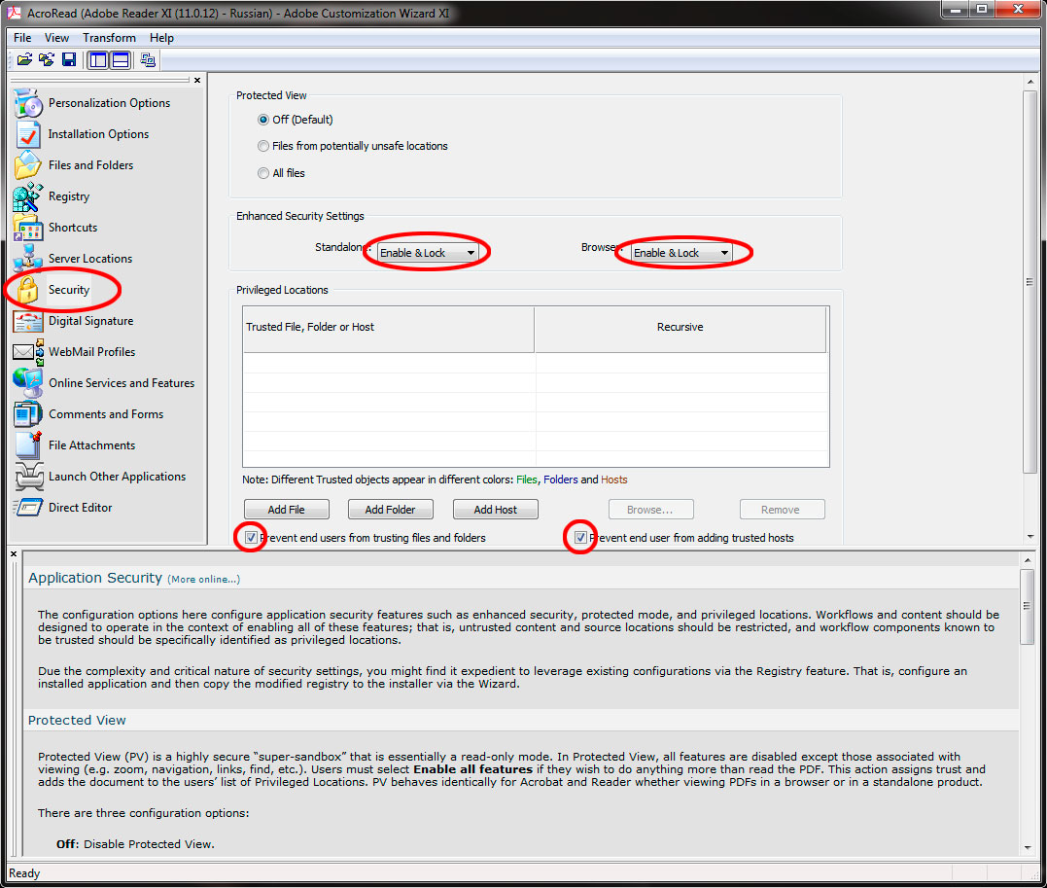Open Personalization Options in the sidebar
1047x888 pixels.
pos(92,103)
